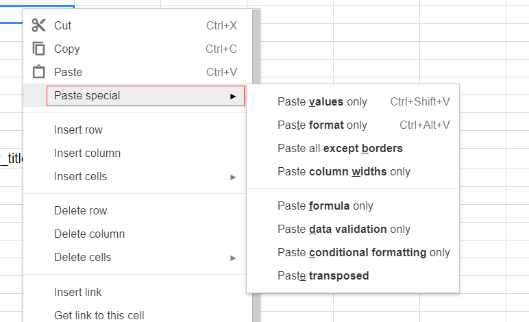Choose Get link to this cell
This screenshot has width=529, height=322.
99,316
